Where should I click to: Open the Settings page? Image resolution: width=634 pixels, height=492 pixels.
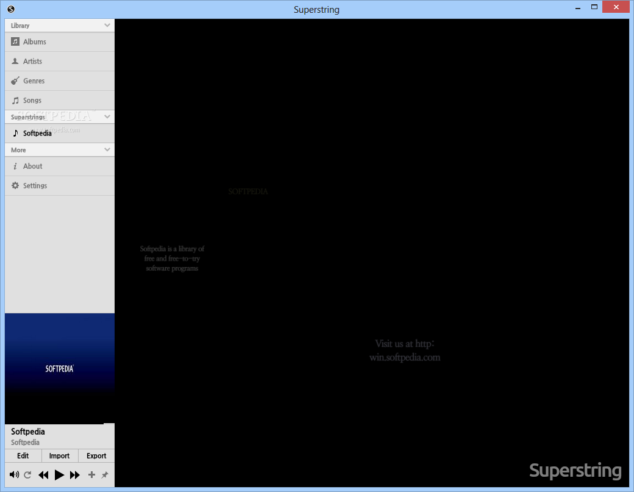pos(60,186)
